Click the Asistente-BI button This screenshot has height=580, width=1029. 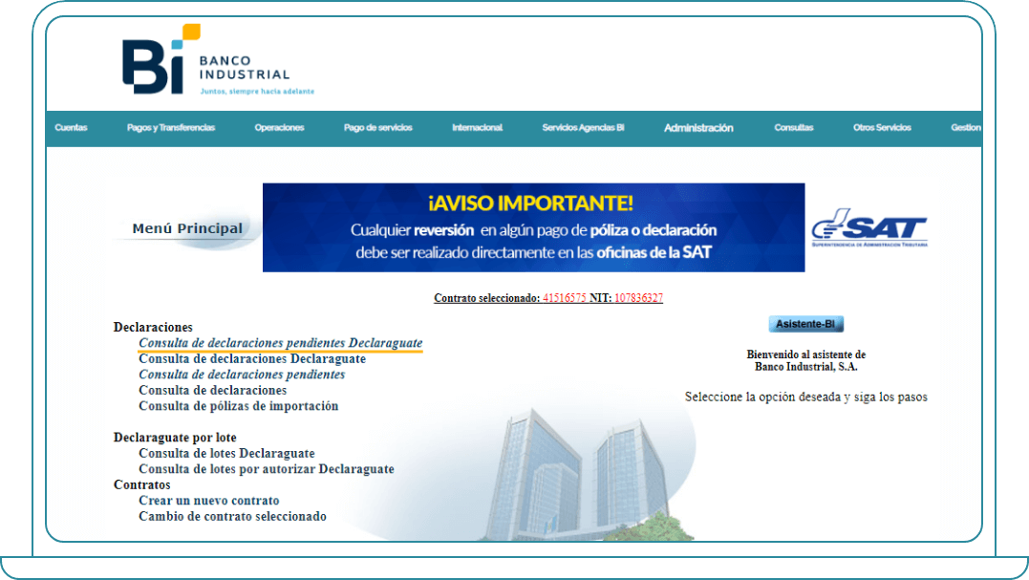click(x=805, y=324)
